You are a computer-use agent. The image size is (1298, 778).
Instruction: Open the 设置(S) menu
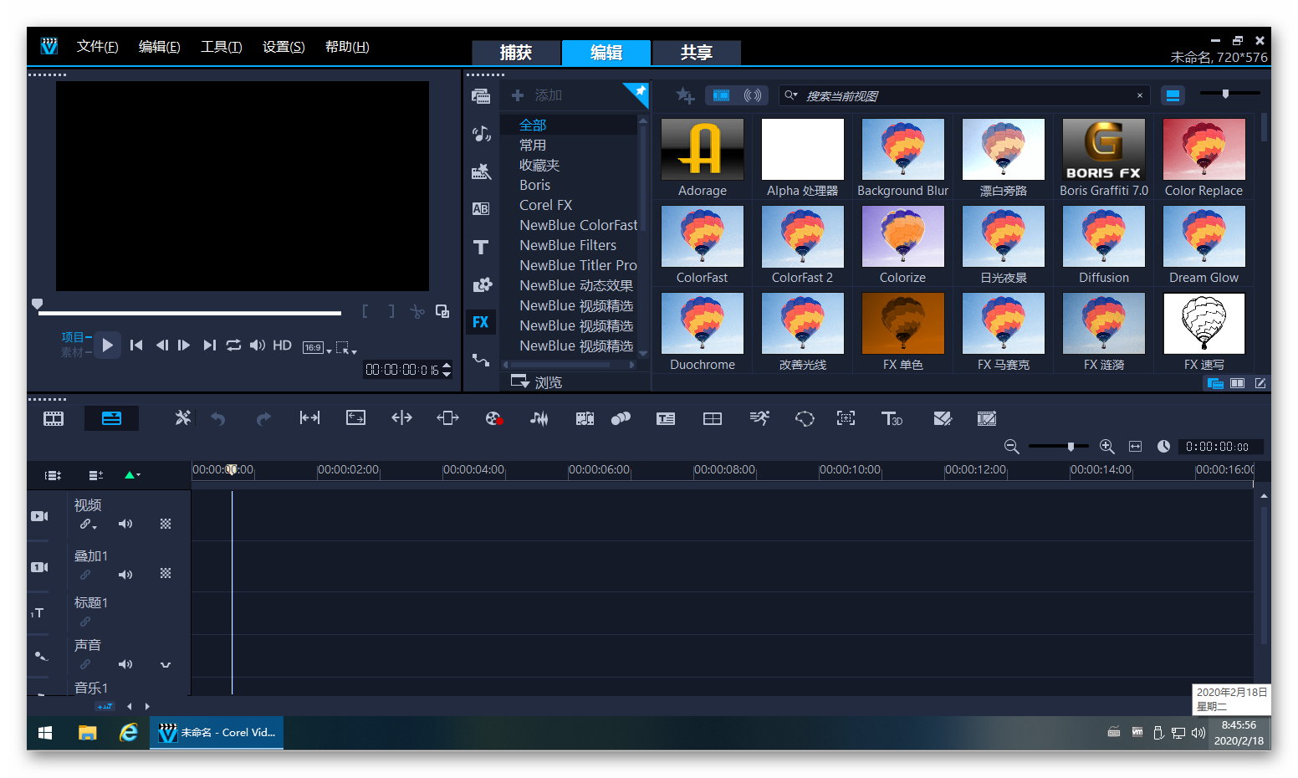coord(284,47)
